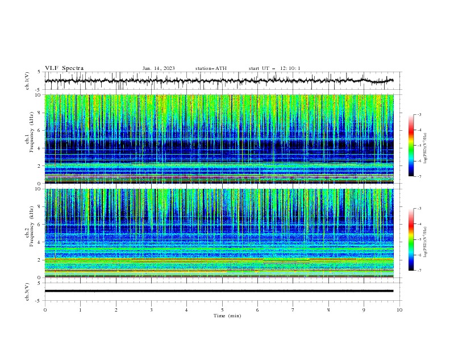This screenshot has width=450, height=348.
Task: Click the "-7" tick on ch.1 colorbar
Action: [419, 176]
